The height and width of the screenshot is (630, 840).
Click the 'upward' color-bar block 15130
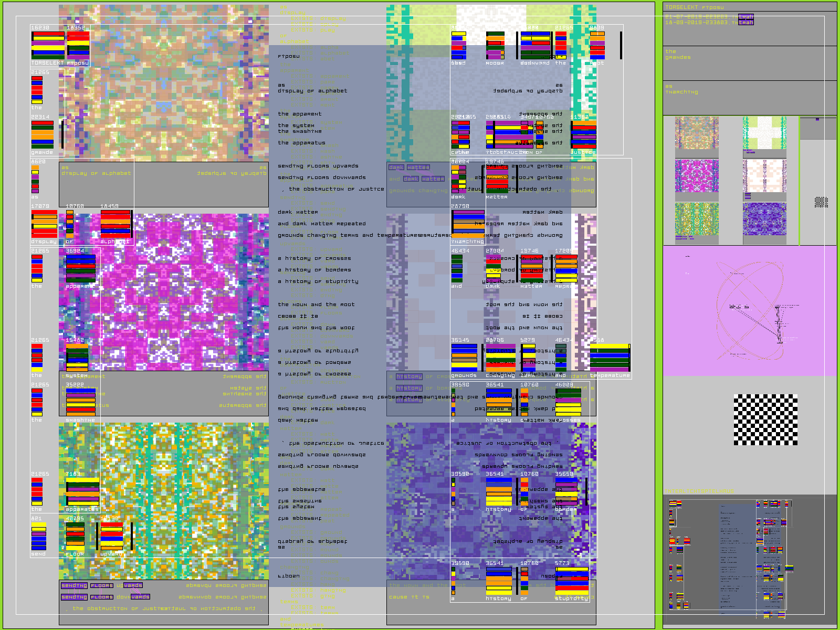[112, 536]
